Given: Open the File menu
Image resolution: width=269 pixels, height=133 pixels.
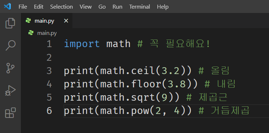Looking at the screenshot, I should (x=23, y=7).
